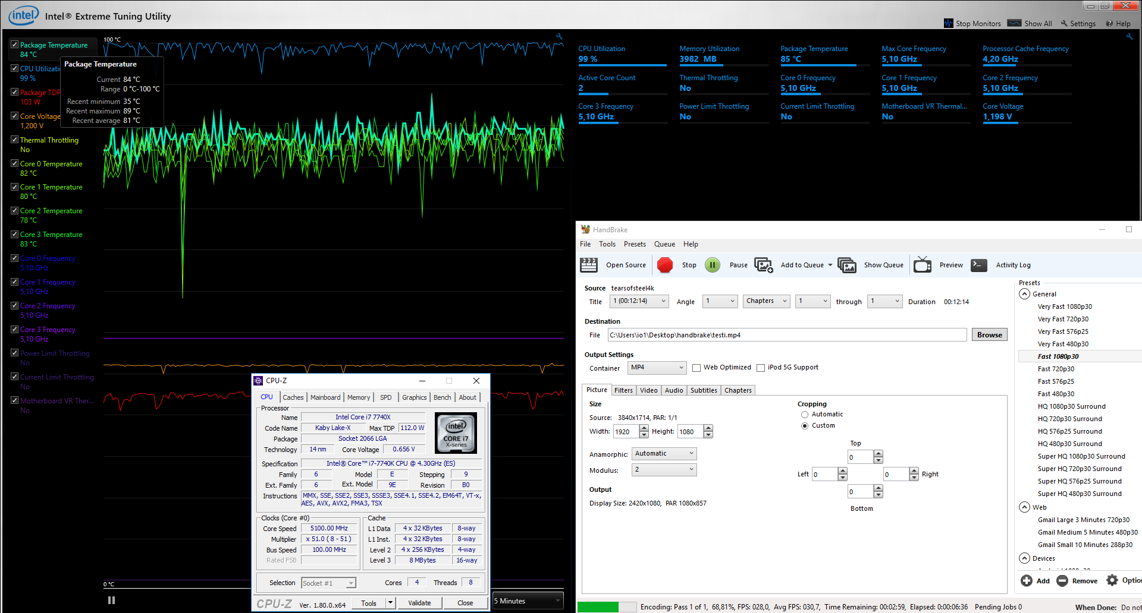Click the red Stop encoding icon
The height and width of the screenshot is (613, 1142).
[x=665, y=265]
